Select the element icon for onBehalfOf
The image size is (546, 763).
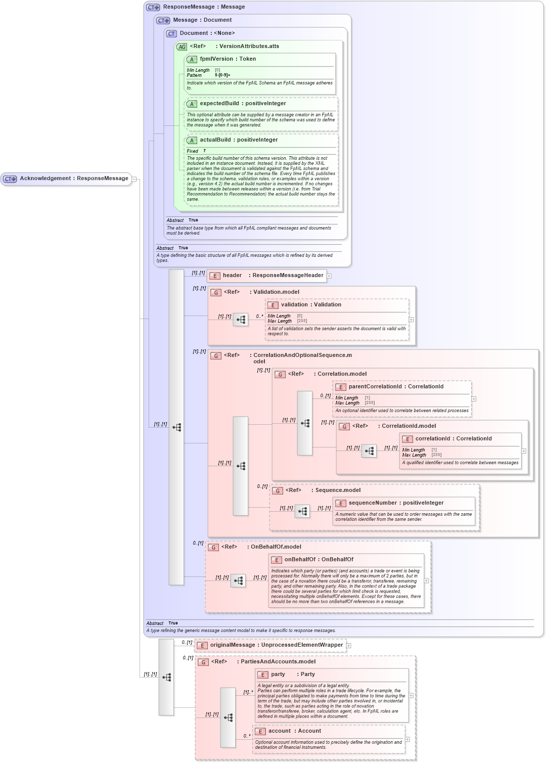(x=276, y=560)
